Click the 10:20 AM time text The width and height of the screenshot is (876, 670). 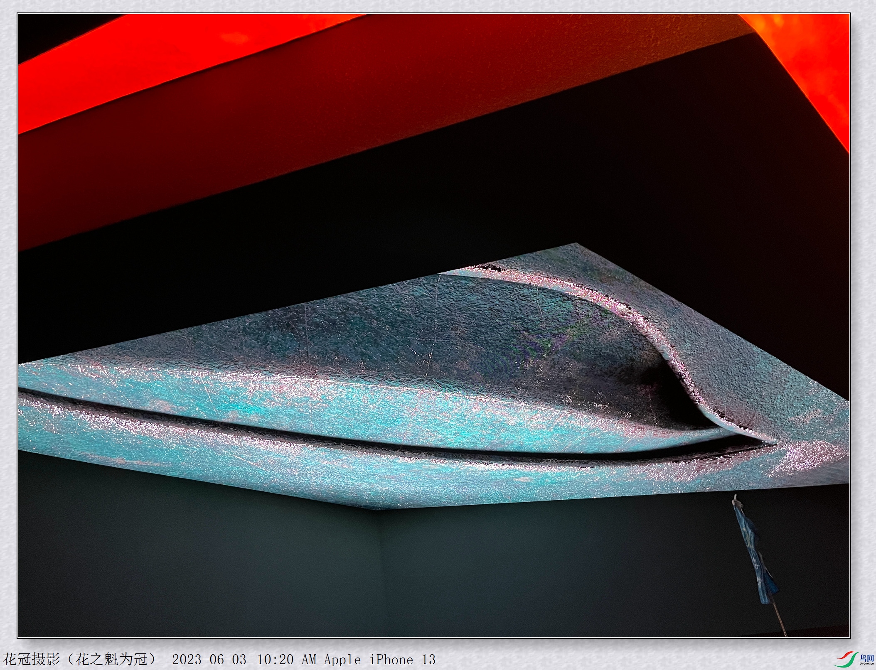coord(286,660)
